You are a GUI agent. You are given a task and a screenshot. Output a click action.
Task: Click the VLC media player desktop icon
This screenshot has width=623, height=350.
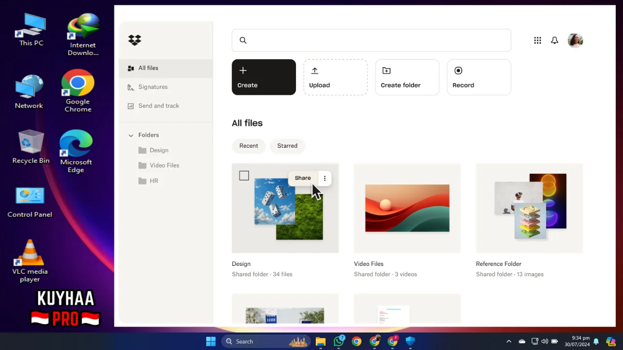(30, 261)
